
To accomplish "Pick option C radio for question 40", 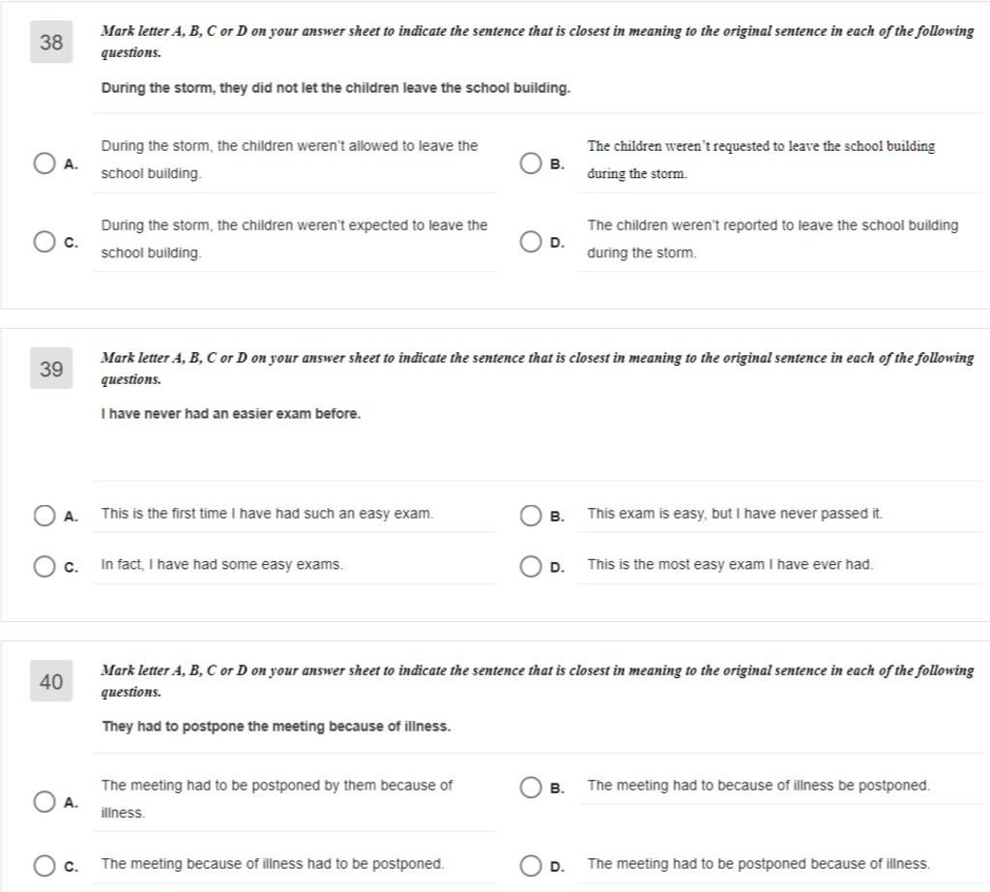I will [44, 866].
